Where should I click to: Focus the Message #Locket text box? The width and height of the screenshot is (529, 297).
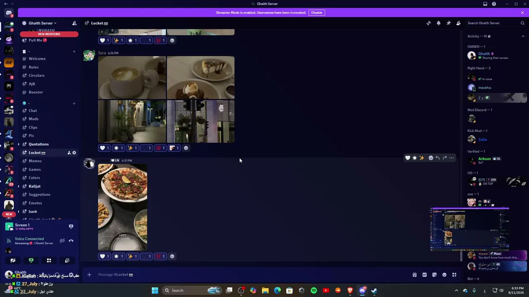click(252, 275)
